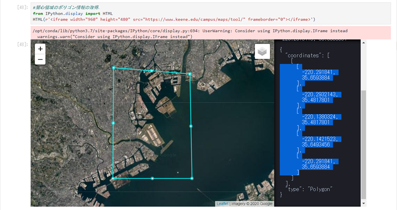This screenshot has height=210, width=397.
Task: Click the output scrollbar thumb
Action: point(363,144)
